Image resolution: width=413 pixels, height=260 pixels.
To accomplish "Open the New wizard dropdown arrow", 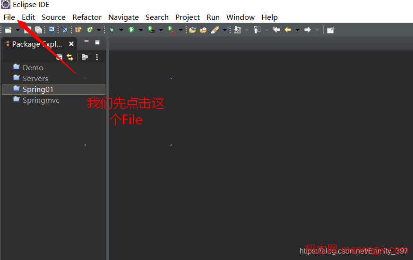I will click(x=17, y=30).
